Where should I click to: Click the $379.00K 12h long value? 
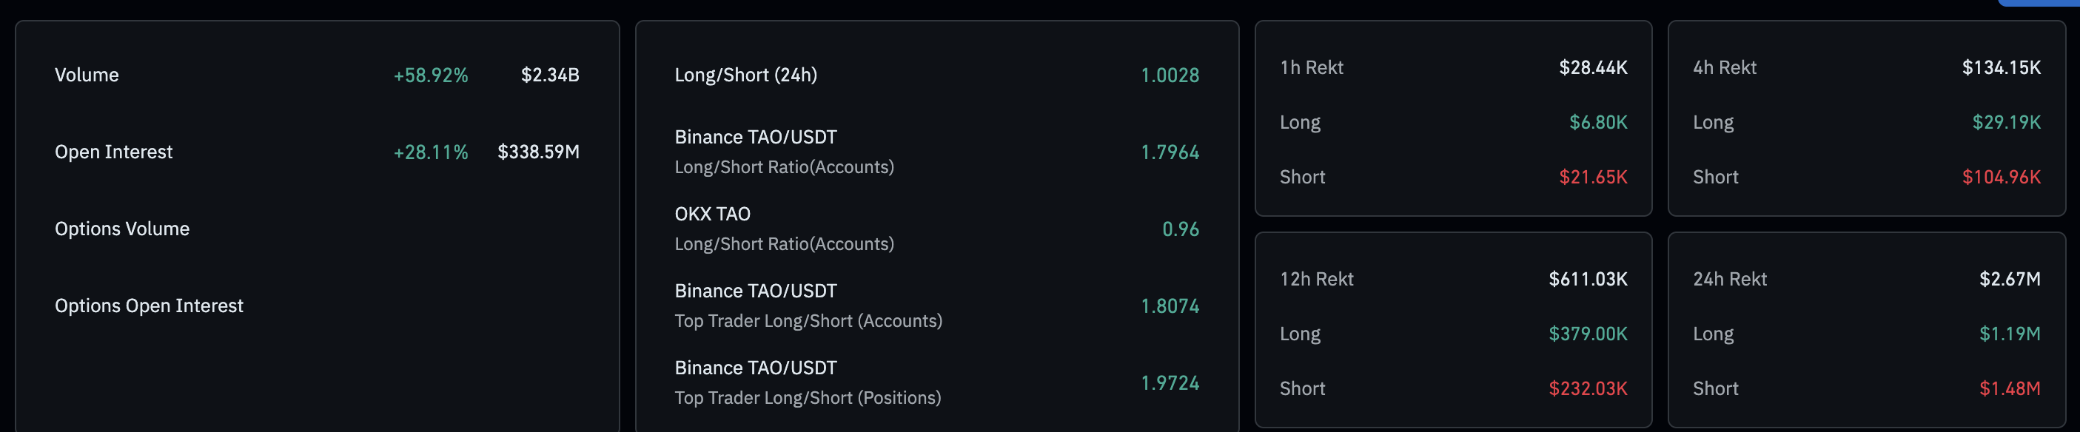[1588, 334]
